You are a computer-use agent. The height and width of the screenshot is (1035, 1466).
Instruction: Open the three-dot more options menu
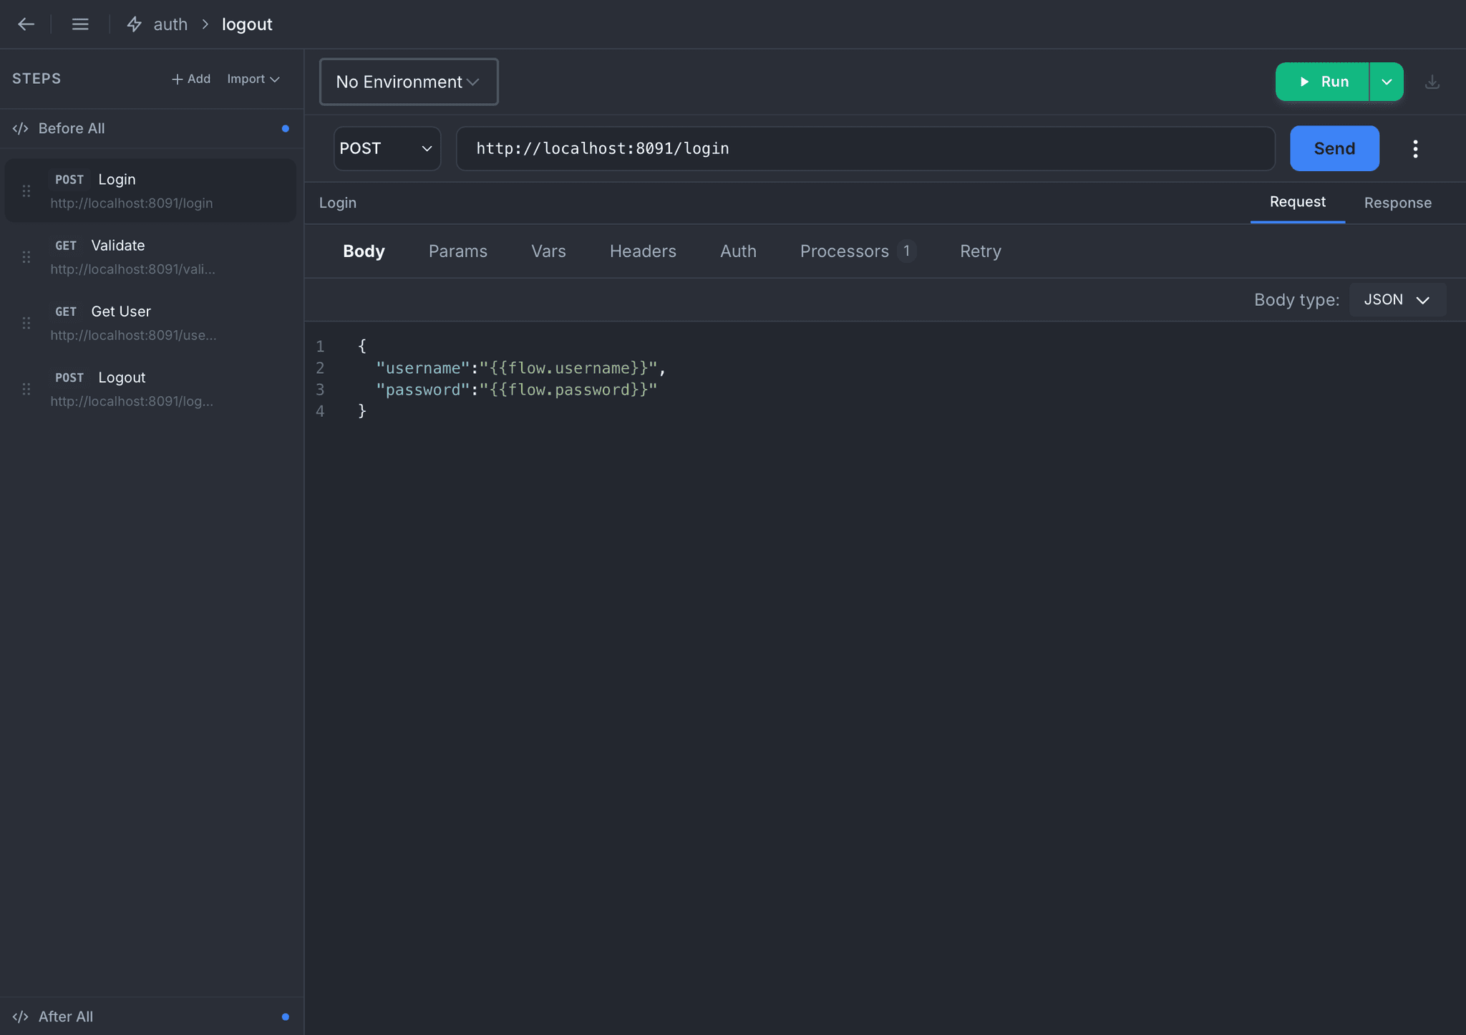pyautogui.click(x=1415, y=148)
